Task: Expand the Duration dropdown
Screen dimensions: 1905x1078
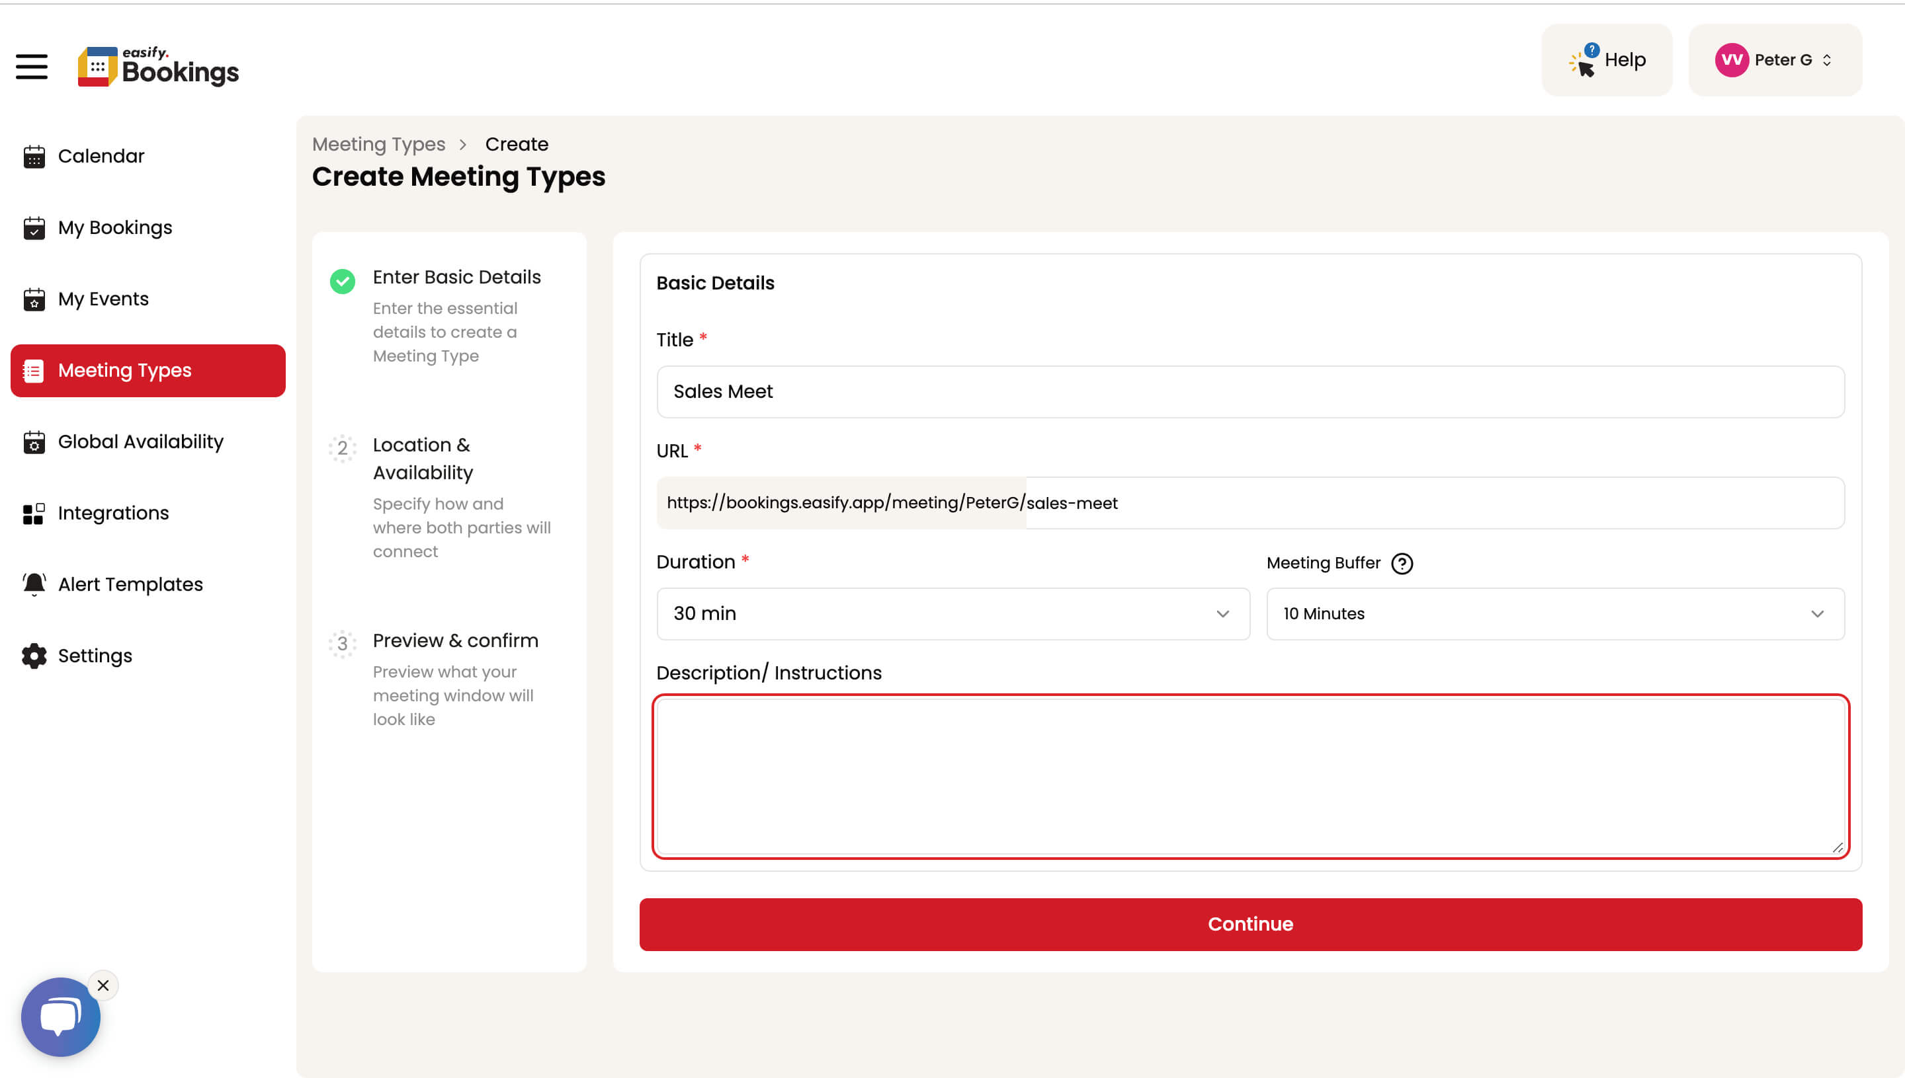Action: tap(953, 614)
